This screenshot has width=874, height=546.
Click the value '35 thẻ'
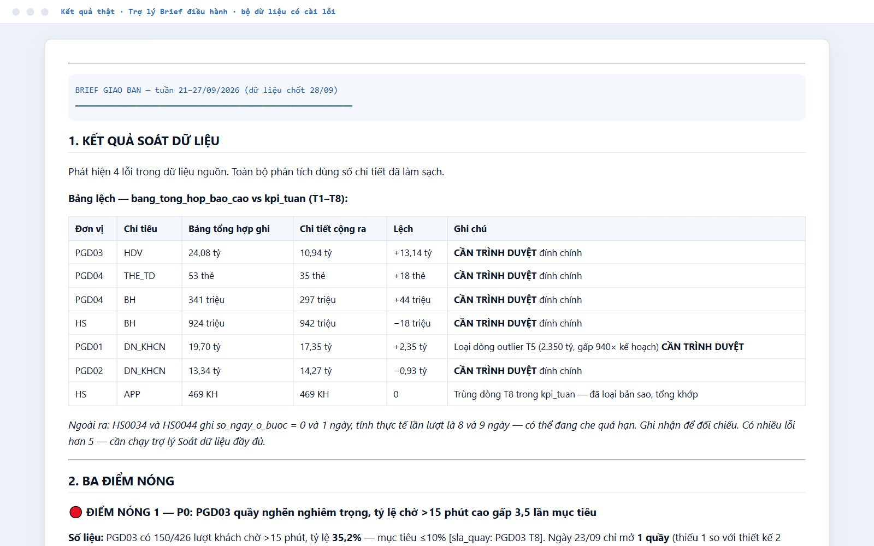coord(312,276)
